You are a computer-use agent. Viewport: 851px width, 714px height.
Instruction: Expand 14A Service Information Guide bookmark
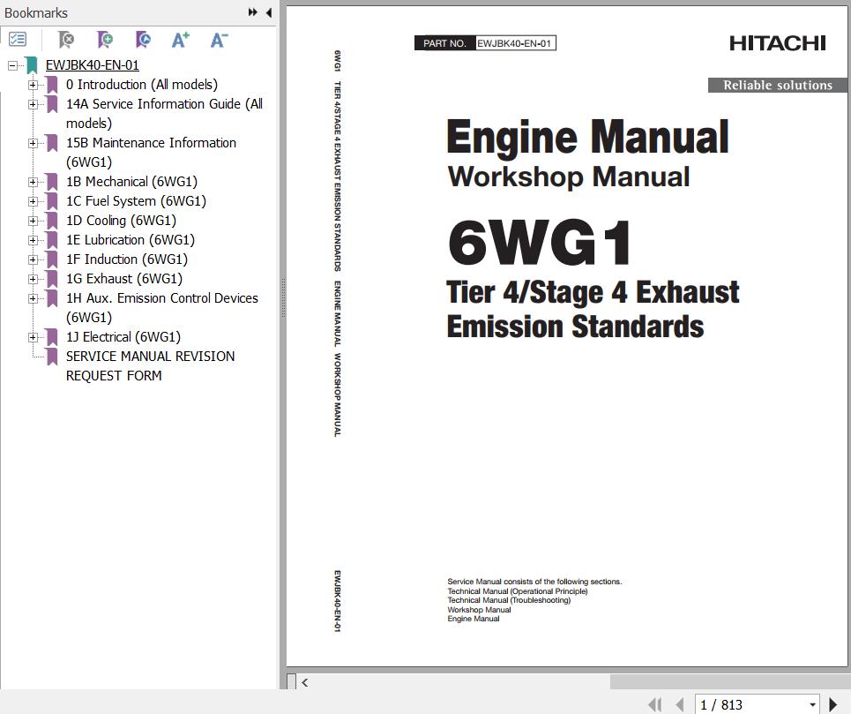[34, 104]
